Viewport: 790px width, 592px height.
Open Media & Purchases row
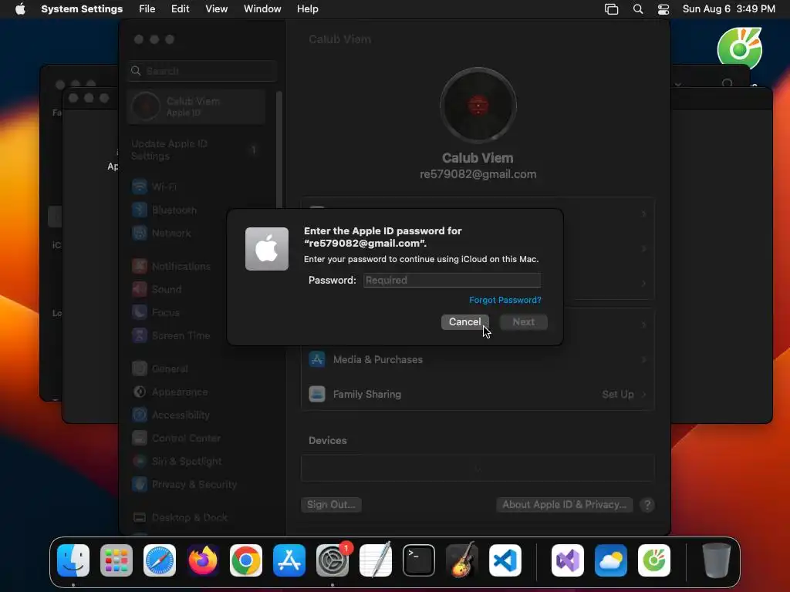(478, 359)
